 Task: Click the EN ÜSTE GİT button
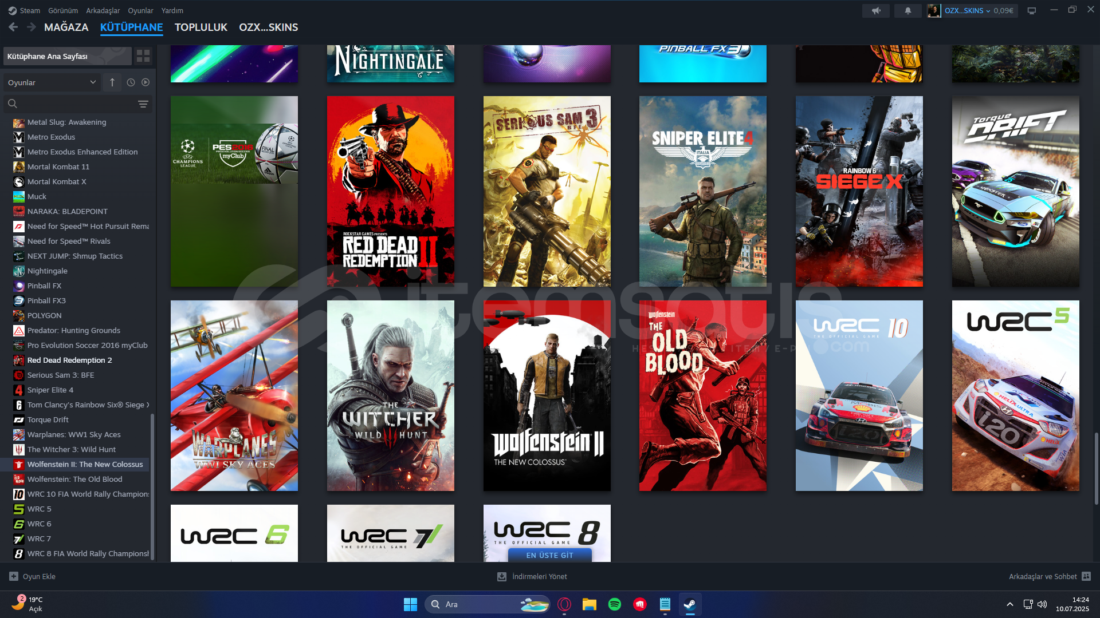coord(549,555)
